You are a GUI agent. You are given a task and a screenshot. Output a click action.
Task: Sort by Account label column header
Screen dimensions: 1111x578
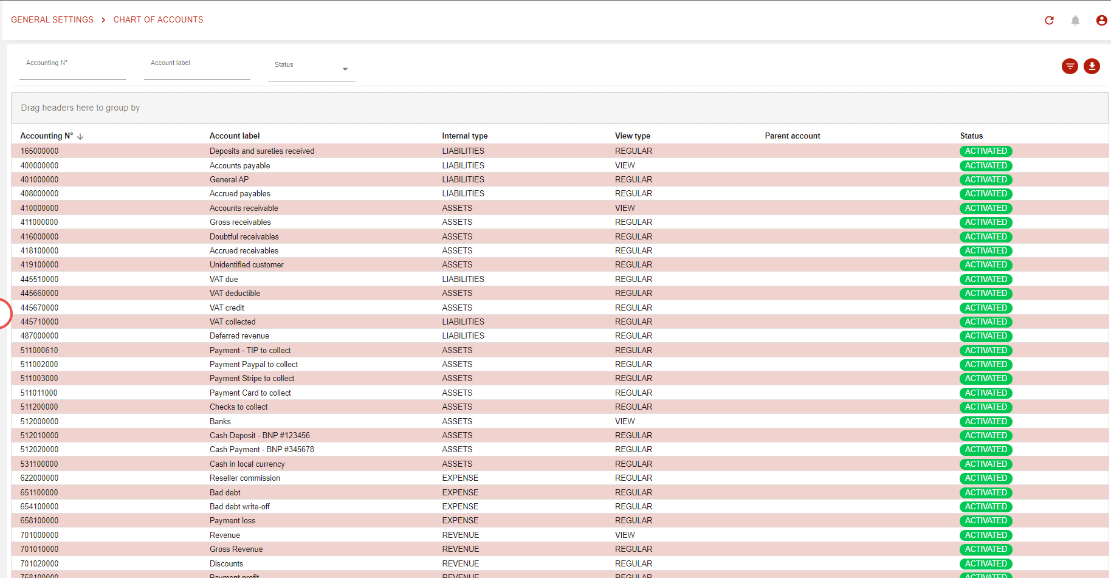(235, 136)
